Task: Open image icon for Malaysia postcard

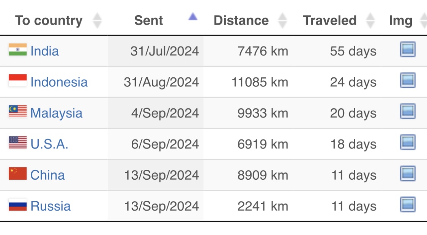Action: (408, 111)
